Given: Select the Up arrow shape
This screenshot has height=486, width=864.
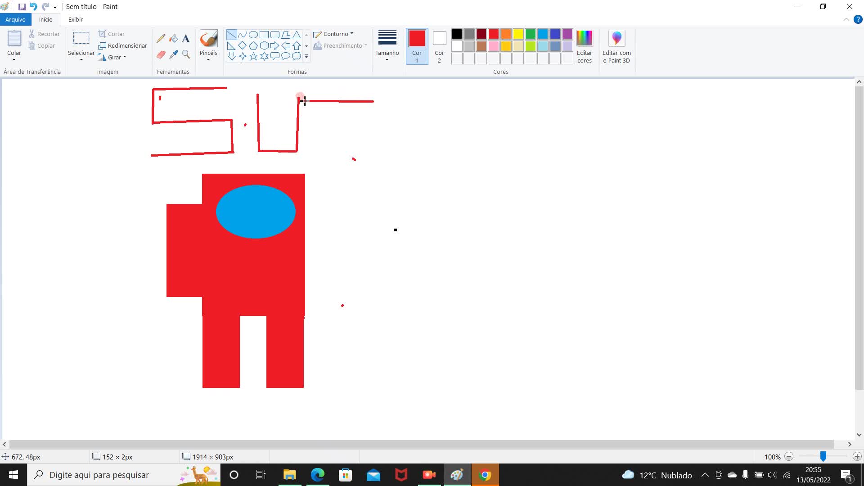Looking at the screenshot, I should (297, 45).
